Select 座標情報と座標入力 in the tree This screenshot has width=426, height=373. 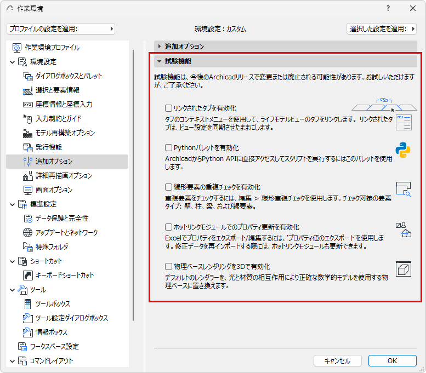click(x=64, y=104)
